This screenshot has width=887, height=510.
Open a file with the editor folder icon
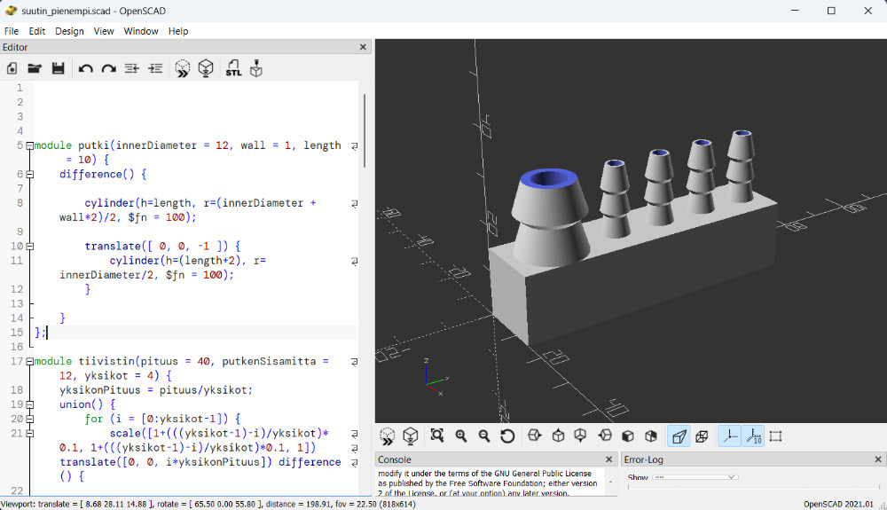tap(35, 68)
